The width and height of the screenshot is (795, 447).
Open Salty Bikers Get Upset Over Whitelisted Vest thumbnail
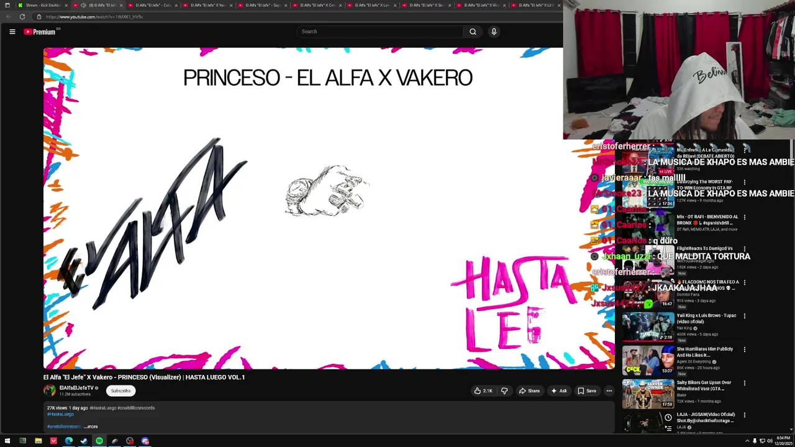tap(648, 394)
